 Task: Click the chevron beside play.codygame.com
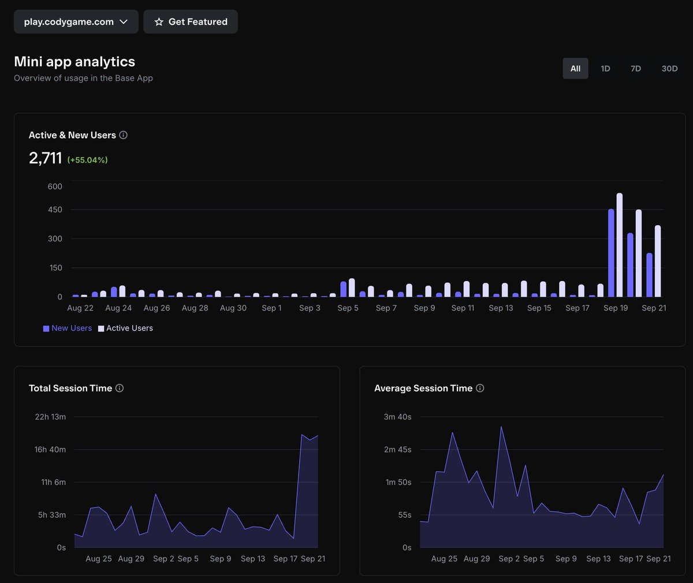point(124,22)
